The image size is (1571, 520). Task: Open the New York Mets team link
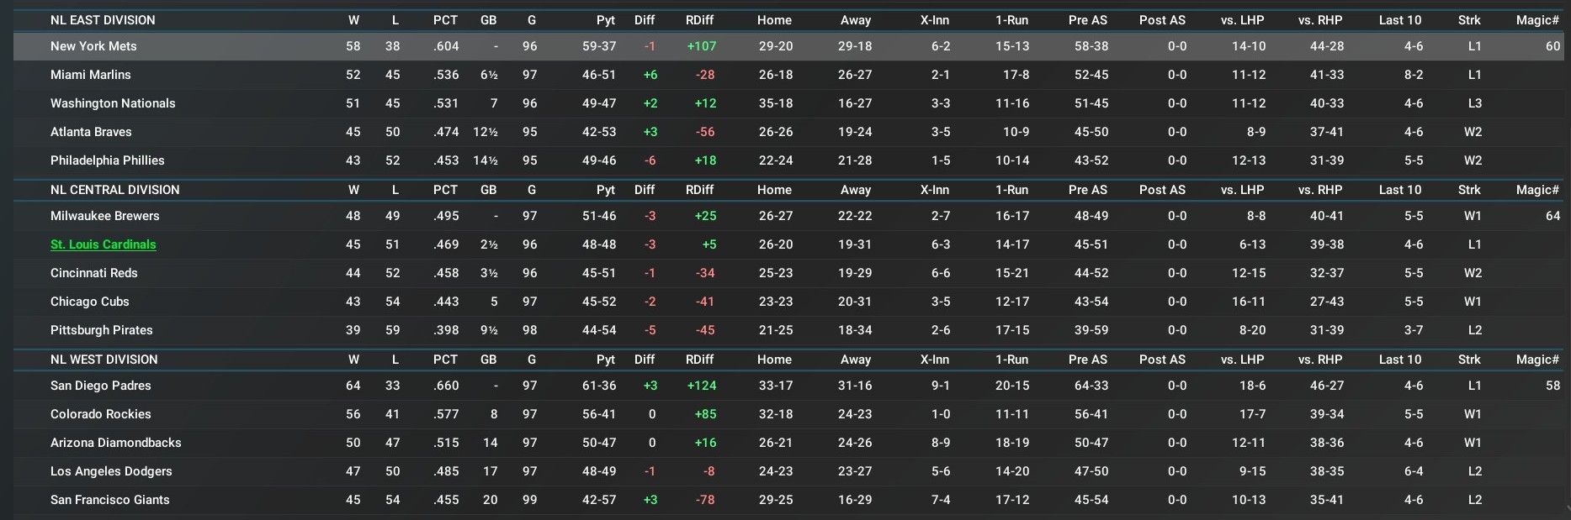pyautogui.click(x=93, y=46)
